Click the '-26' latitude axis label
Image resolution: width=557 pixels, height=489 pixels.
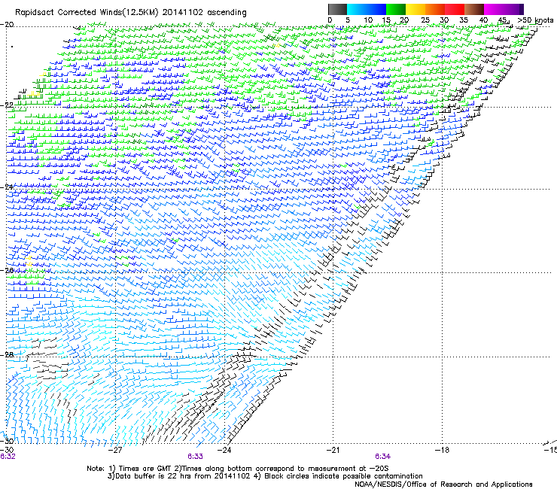tap(7, 270)
